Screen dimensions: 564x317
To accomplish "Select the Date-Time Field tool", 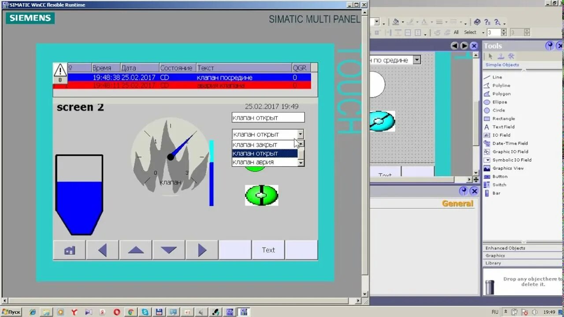I will [x=506, y=143].
